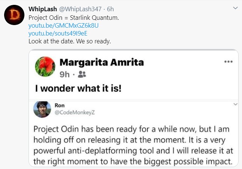
Task: Expand the chevron on Ron's tweet
Action: pos(235,104)
